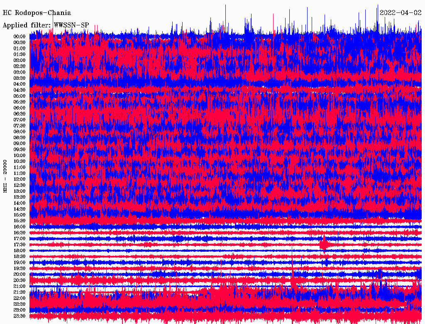Click the Applied filter WWSSN-SP text
The height and width of the screenshot is (324, 425).
pos(46,25)
